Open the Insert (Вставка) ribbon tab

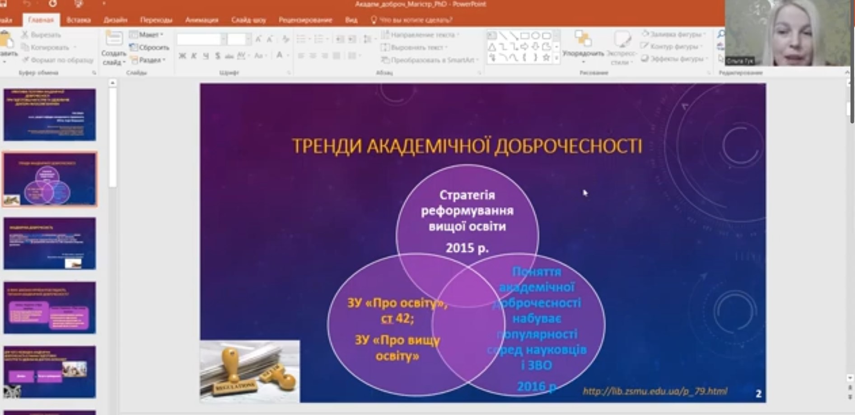pyautogui.click(x=79, y=20)
